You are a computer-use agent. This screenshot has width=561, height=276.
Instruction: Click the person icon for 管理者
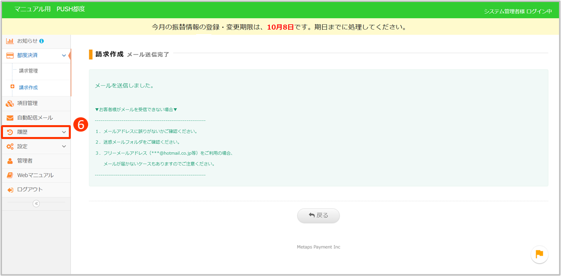click(9, 161)
